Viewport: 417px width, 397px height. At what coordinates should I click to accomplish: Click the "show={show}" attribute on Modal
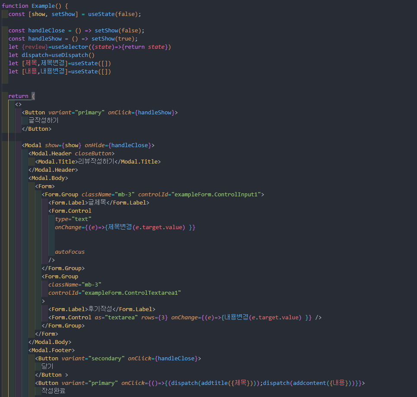click(x=63, y=145)
